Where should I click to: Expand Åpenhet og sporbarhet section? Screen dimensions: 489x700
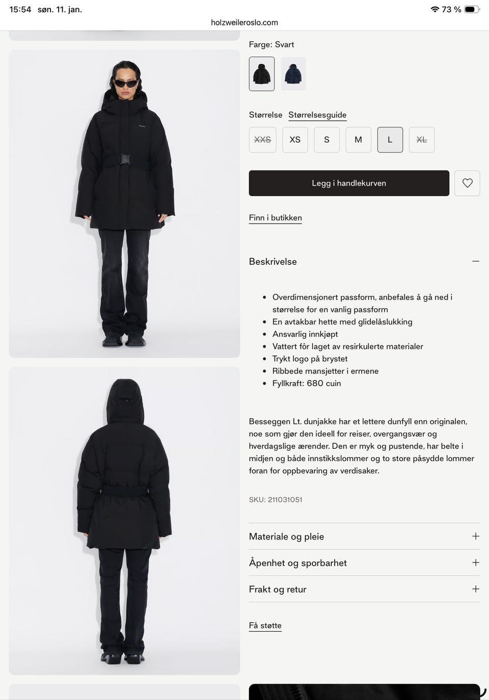(x=364, y=563)
